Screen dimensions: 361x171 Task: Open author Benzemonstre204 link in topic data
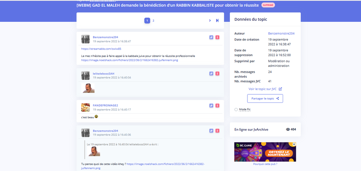coord(281,33)
